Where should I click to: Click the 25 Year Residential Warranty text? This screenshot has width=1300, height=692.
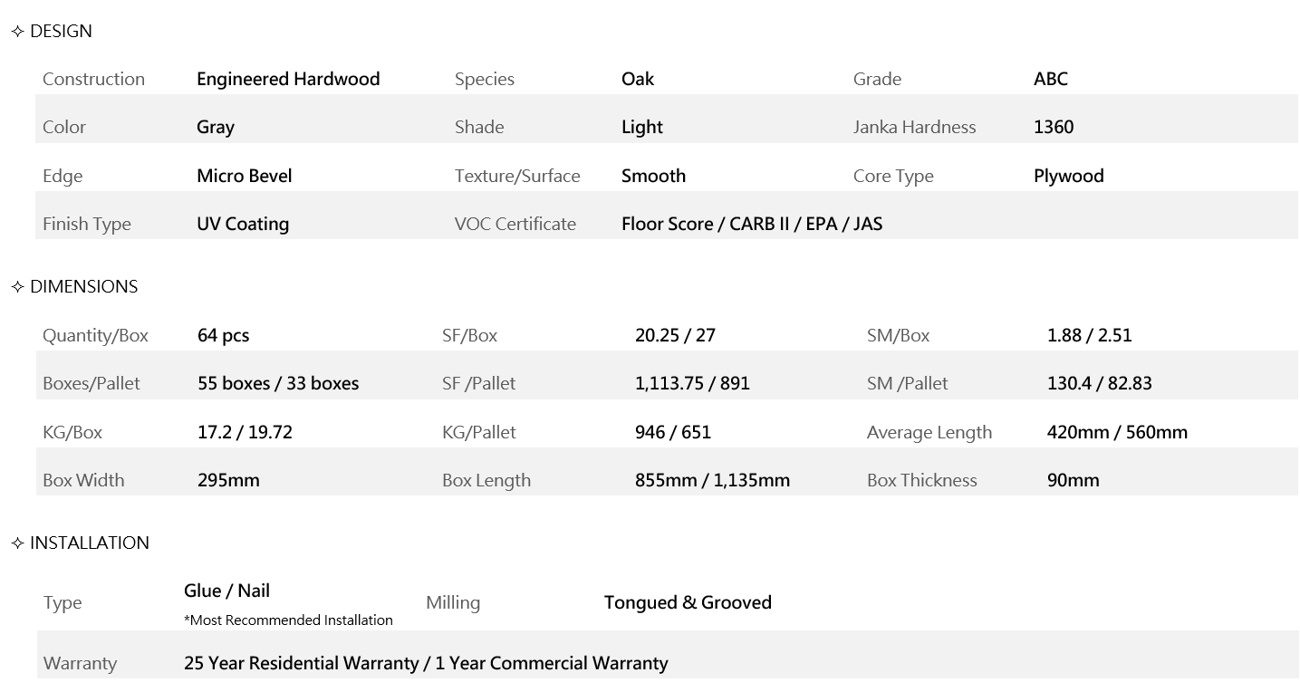click(x=301, y=664)
